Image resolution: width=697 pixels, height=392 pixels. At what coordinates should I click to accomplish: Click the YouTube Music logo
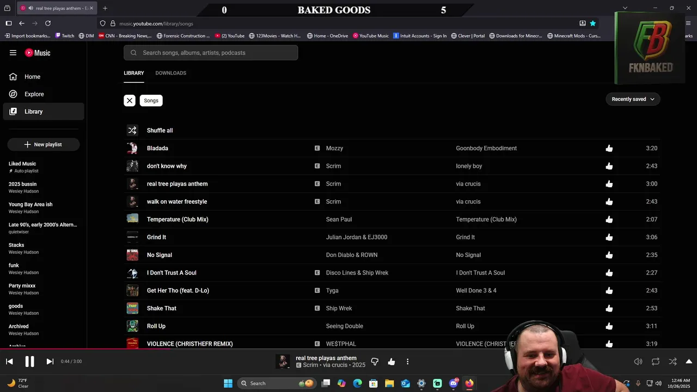(38, 53)
